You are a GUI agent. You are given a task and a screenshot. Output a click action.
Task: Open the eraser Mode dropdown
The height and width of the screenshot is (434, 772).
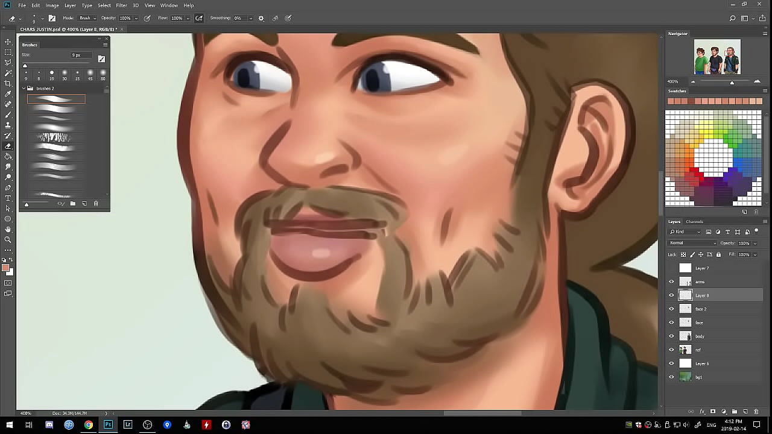tap(87, 18)
